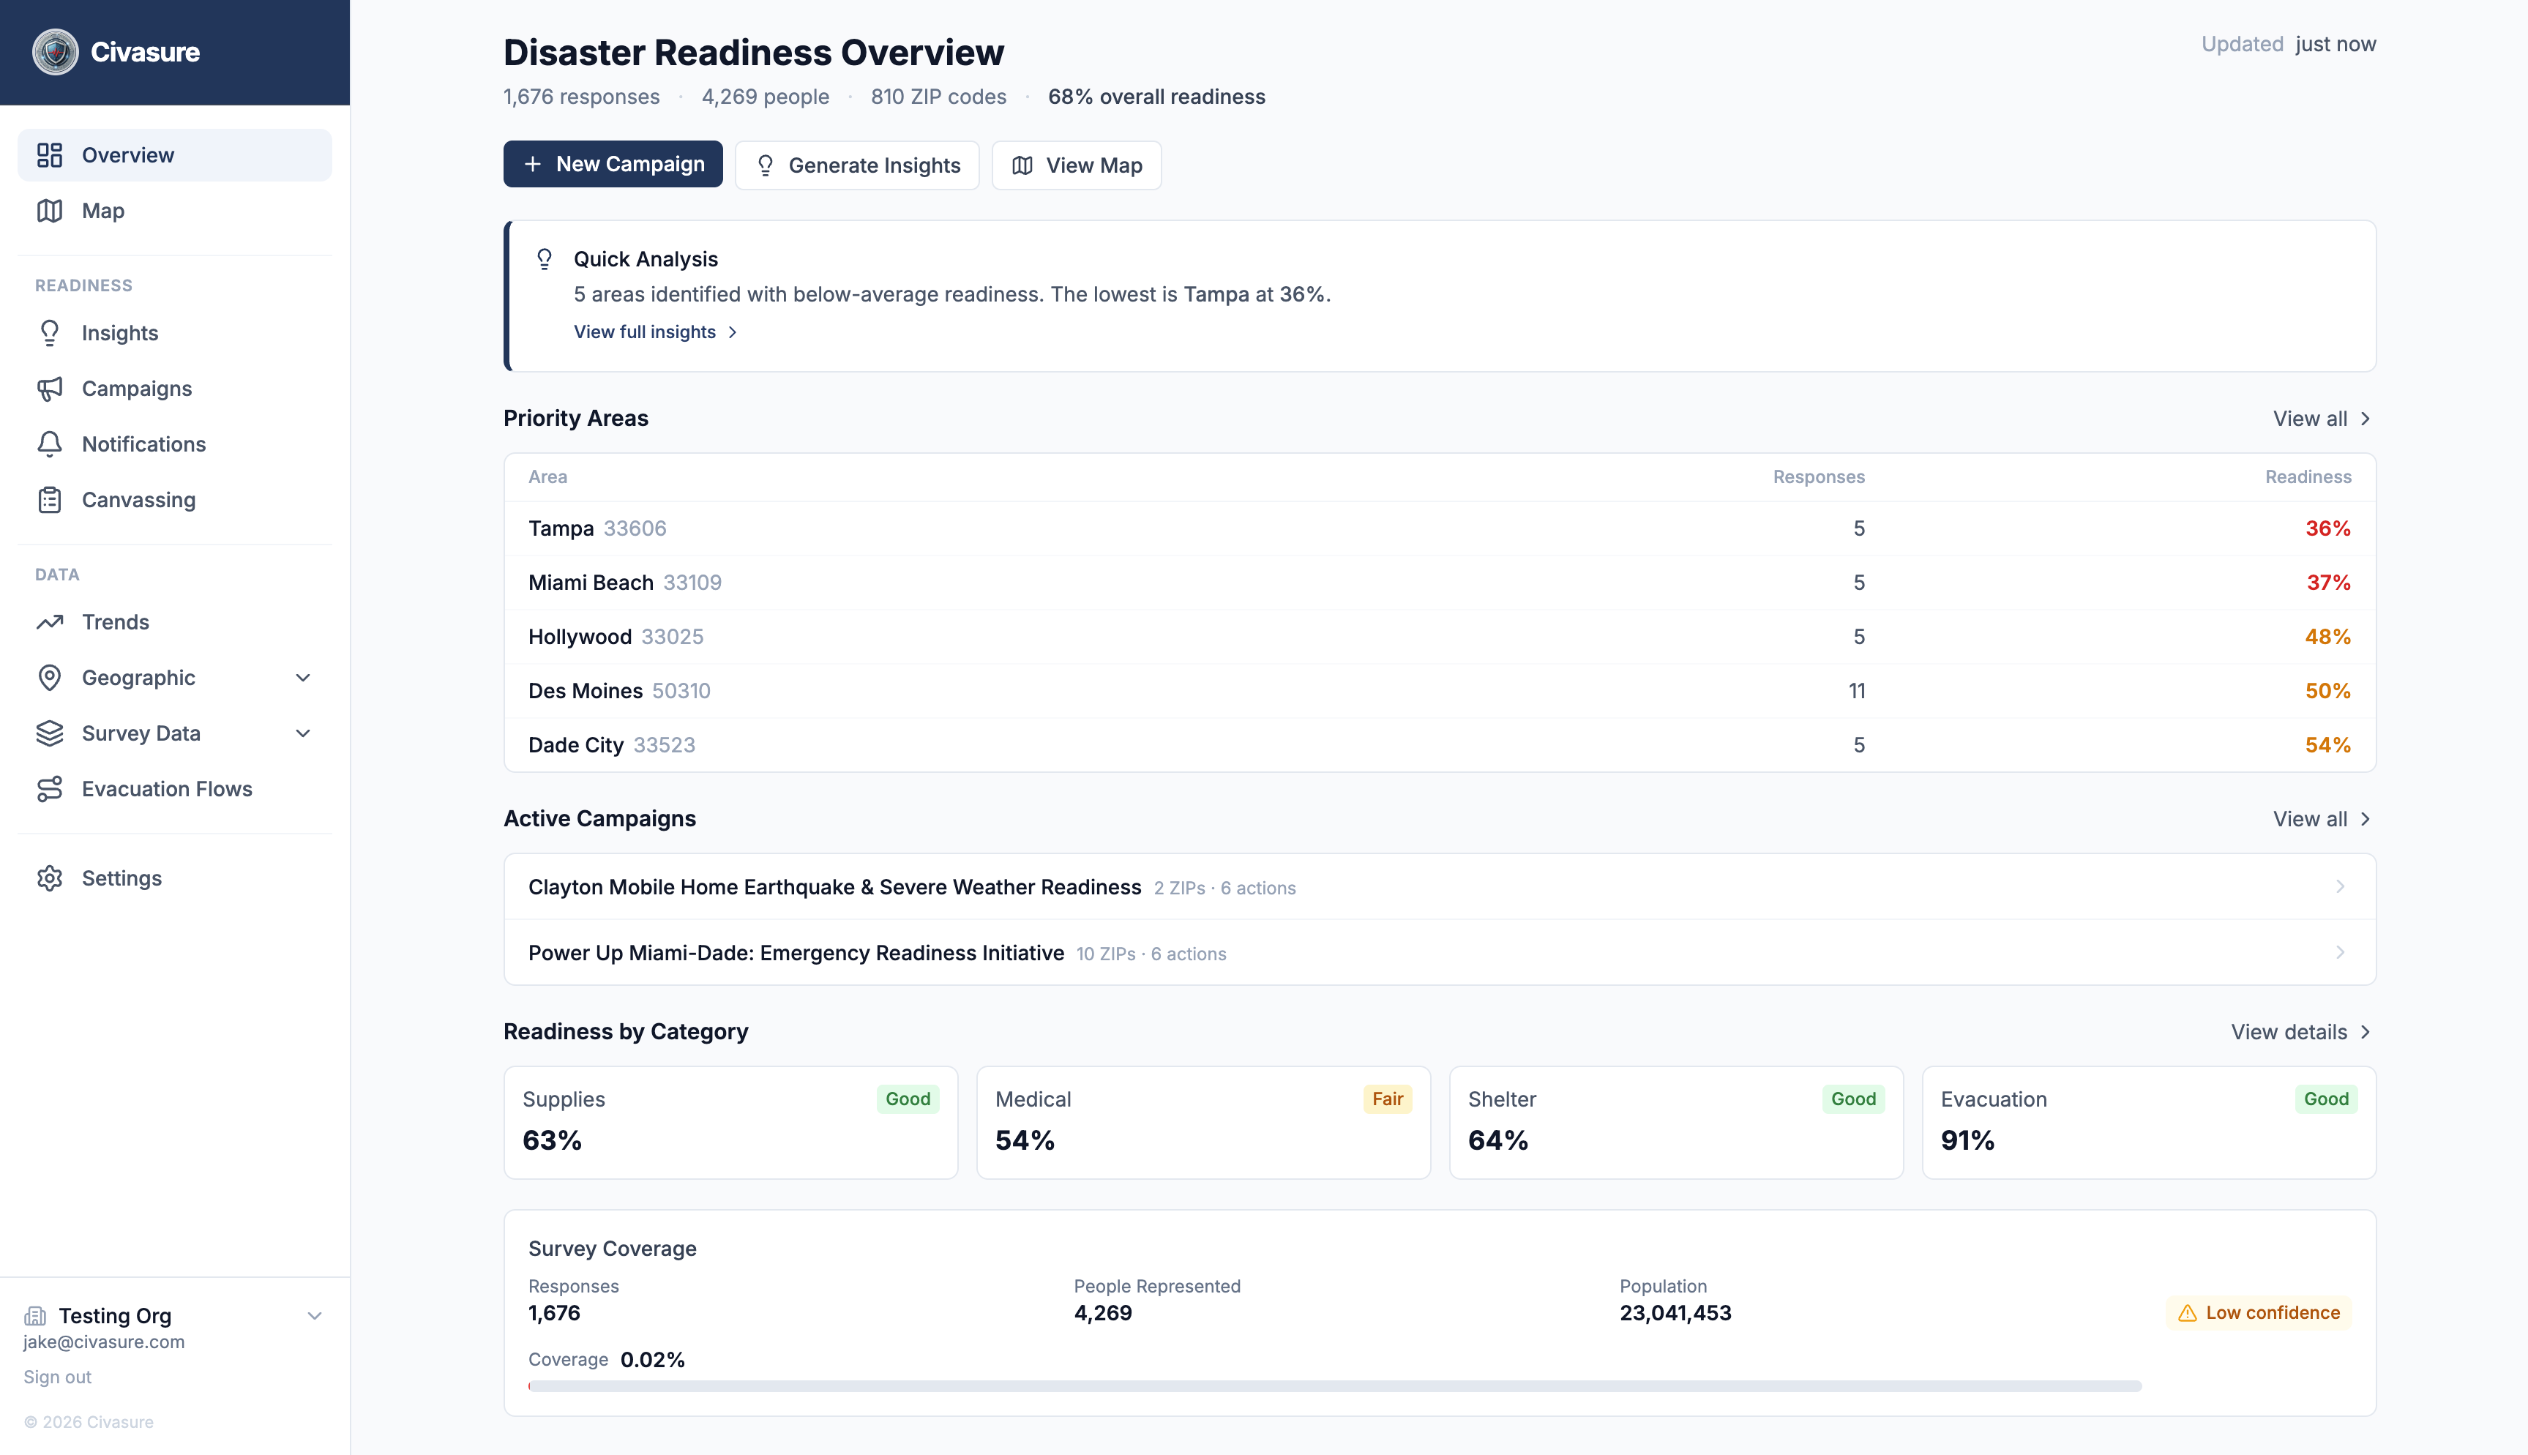Click the Campaigns megaphone icon
The width and height of the screenshot is (2528, 1455).
[x=51, y=389]
